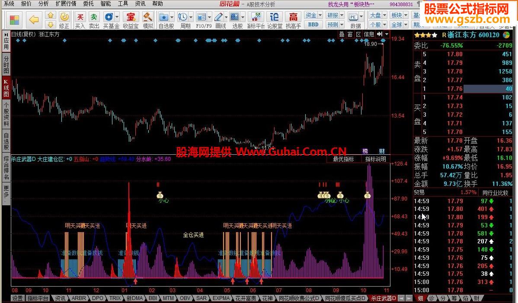Screen dimensions: 518x303
Task: Expand the 画线 dropdown arrow
Action: (226, 16)
